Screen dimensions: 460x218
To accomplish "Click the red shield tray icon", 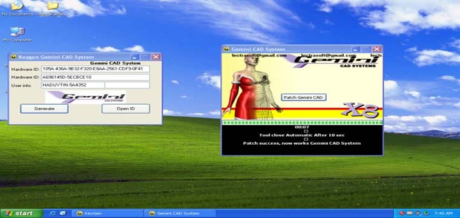I will pos(402,213).
